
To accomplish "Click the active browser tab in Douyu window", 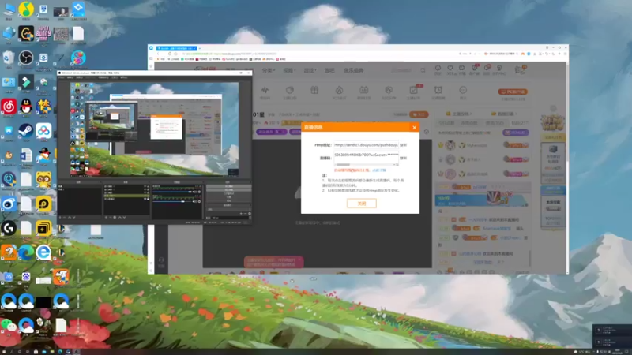I will point(176,48).
